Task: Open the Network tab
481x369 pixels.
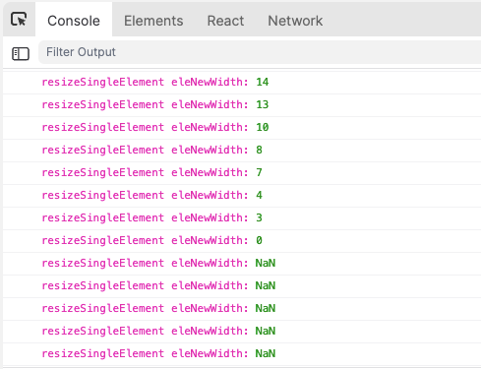Action: (x=295, y=21)
